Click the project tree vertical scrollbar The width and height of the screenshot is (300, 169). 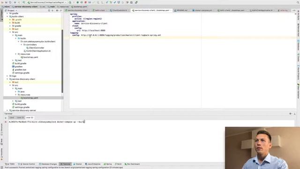pos(62,61)
